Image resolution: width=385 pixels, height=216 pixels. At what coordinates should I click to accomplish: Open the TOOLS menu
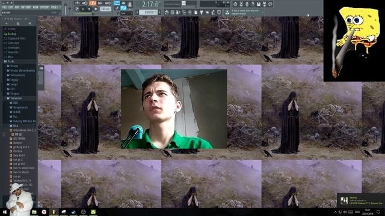point(54,7)
